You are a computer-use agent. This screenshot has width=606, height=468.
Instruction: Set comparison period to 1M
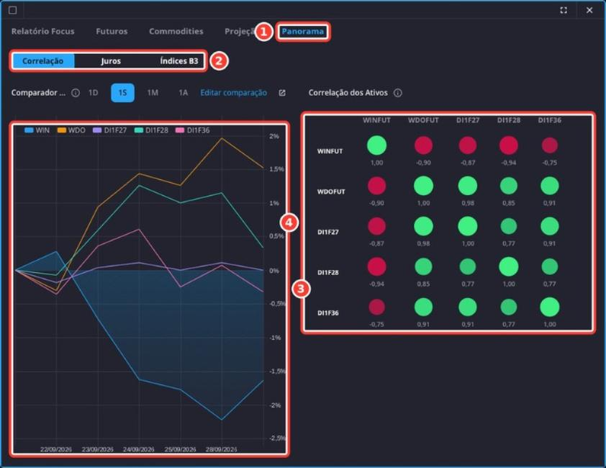[x=153, y=93]
